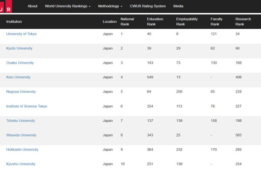Select Osaka University employability rank 73
Image resolution: width=261 pixels, height=174 pixels.
point(178,63)
